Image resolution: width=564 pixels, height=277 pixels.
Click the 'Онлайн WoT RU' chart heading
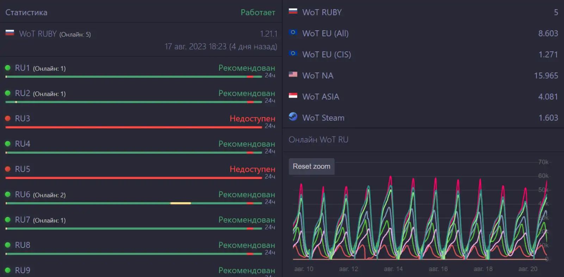click(x=318, y=140)
